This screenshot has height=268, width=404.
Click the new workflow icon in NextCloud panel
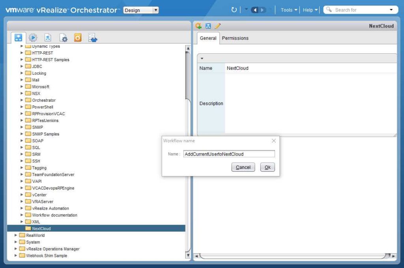point(208,26)
